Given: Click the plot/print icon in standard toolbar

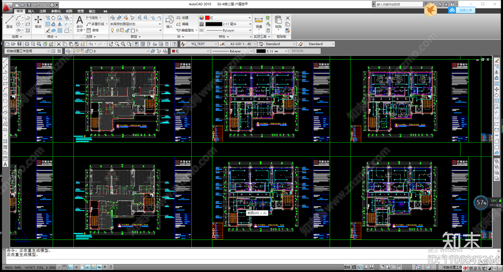Looking at the screenshot, I should (x=27, y=44).
